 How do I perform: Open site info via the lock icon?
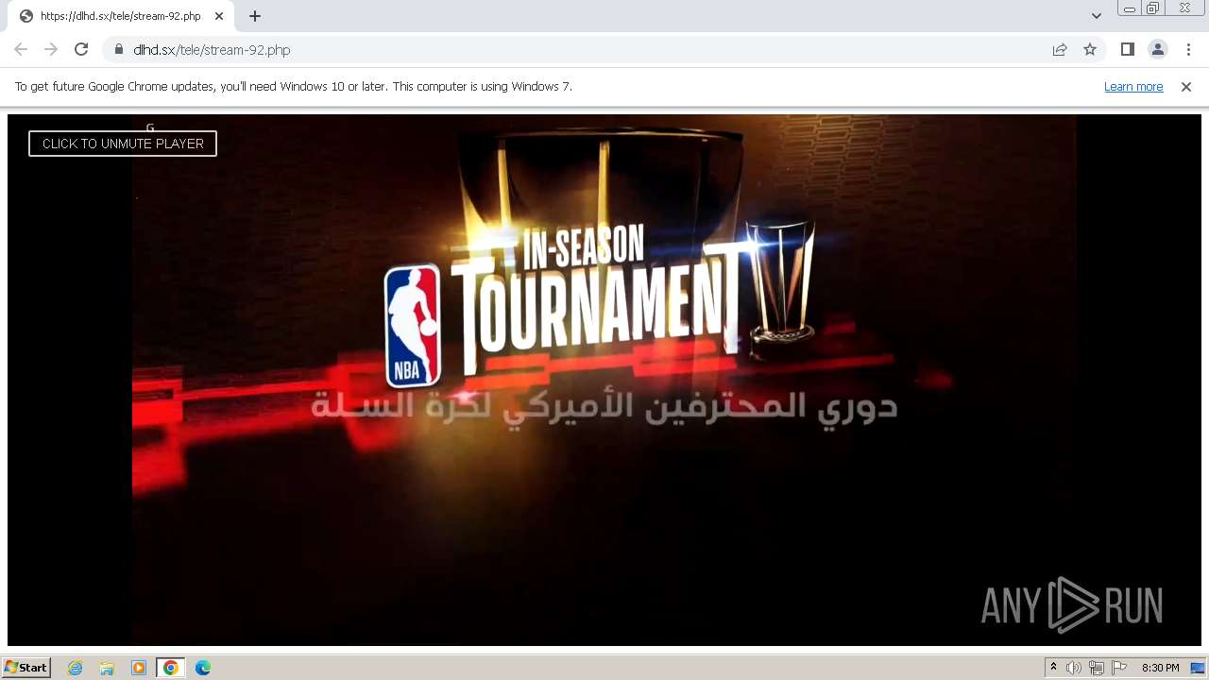[x=119, y=49]
